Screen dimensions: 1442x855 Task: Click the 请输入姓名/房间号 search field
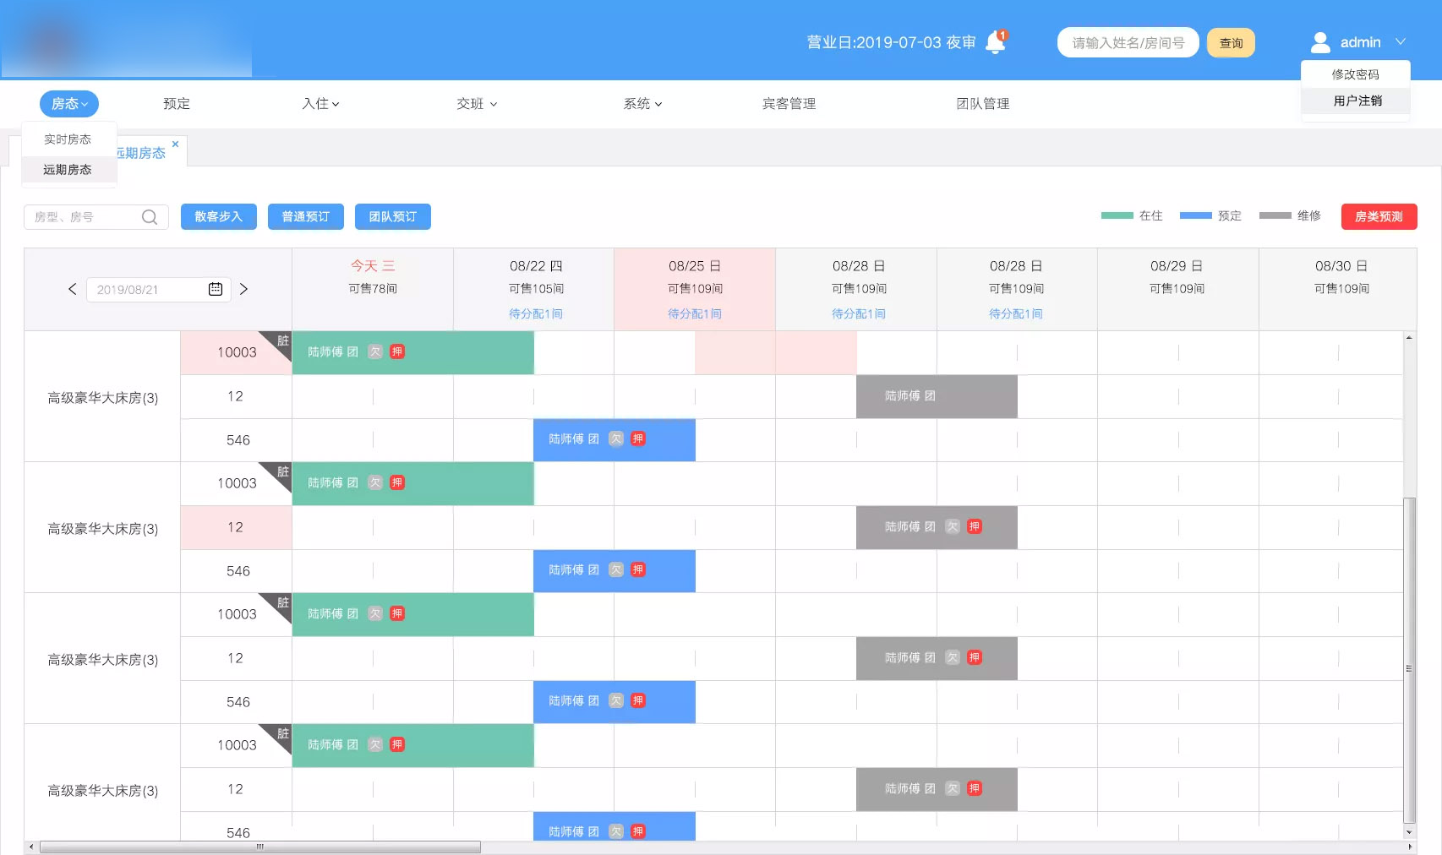click(x=1128, y=43)
